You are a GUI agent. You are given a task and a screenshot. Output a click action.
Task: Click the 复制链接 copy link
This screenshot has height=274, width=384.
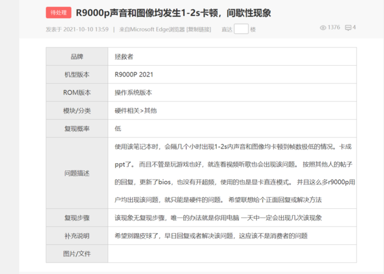point(199,29)
